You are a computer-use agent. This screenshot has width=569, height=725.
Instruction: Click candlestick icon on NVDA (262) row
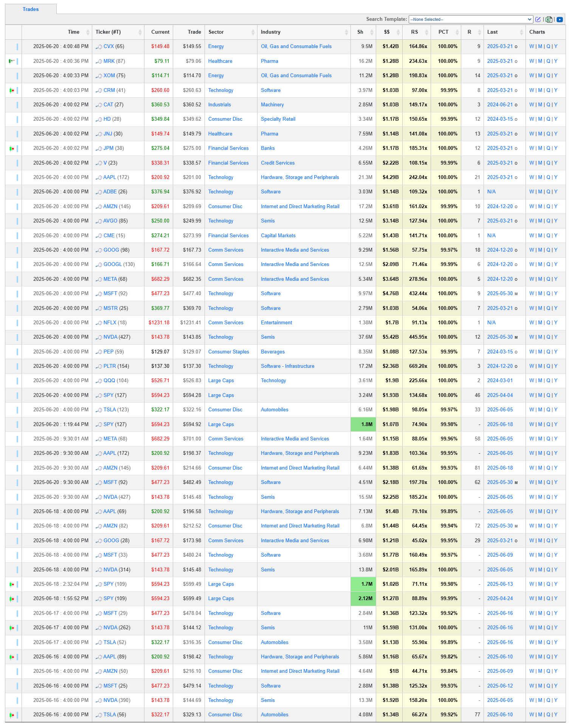tap(12, 628)
